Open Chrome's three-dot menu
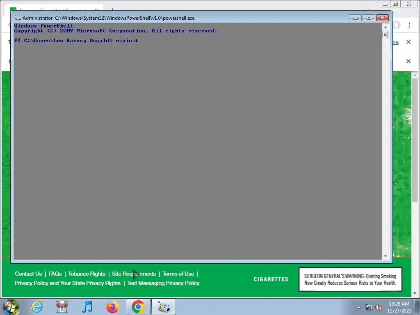Image resolution: width=420 pixels, height=315 pixels. tap(409, 25)
